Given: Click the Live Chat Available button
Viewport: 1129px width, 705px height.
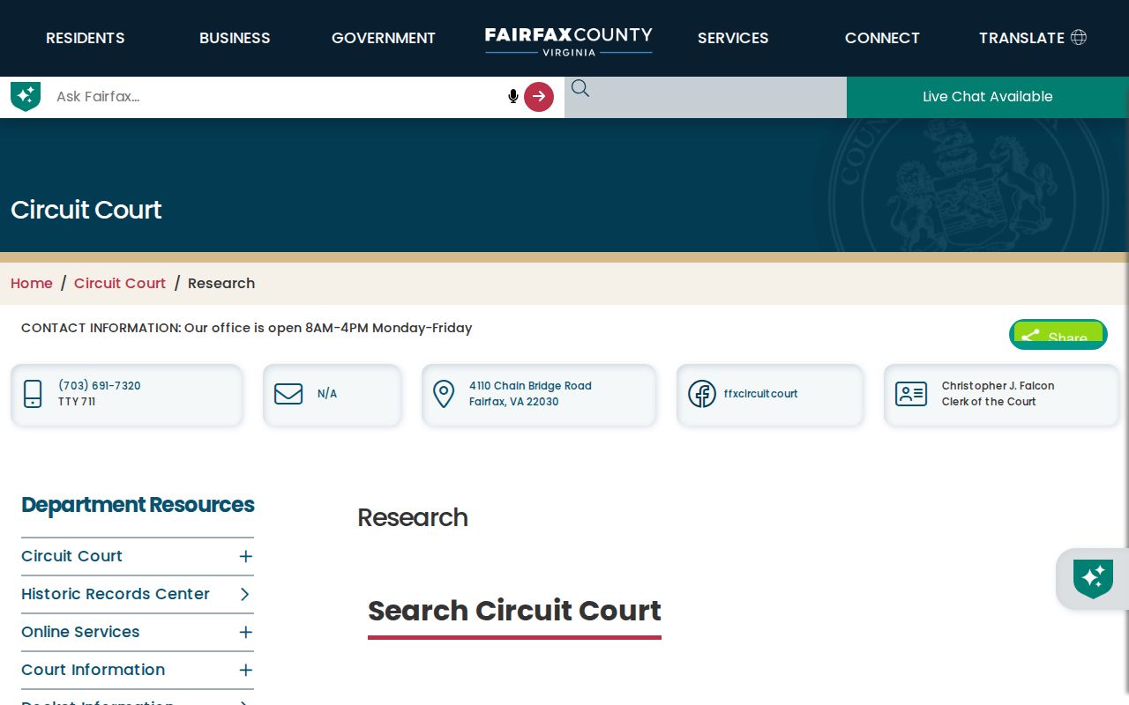Looking at the screenshot, I should pos(988,97).
